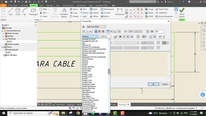Open the Note Text (ISO) style dropdown
The width and height of the screenshot is (206, 116).
point(96,27)
